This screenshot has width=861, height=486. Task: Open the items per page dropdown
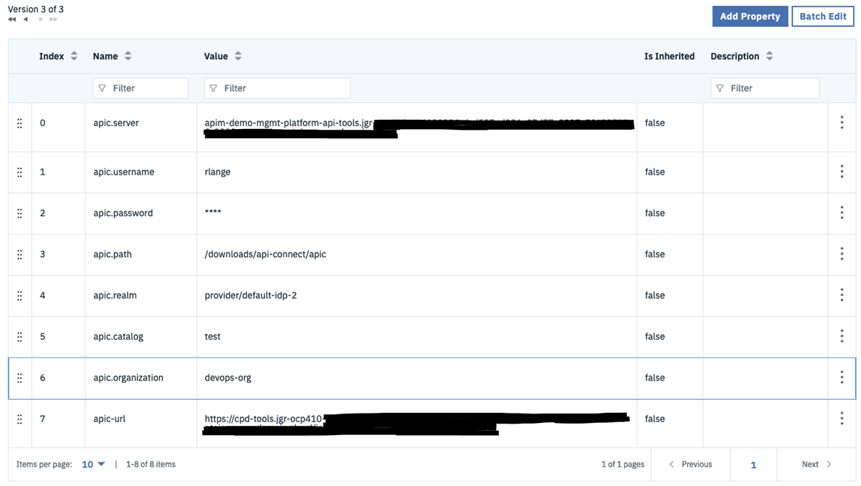93,464
